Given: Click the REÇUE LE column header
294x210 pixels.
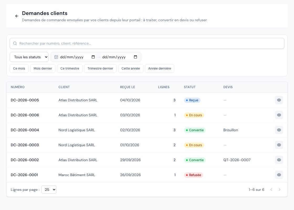Looking at the screenshot, I should 128,87.
